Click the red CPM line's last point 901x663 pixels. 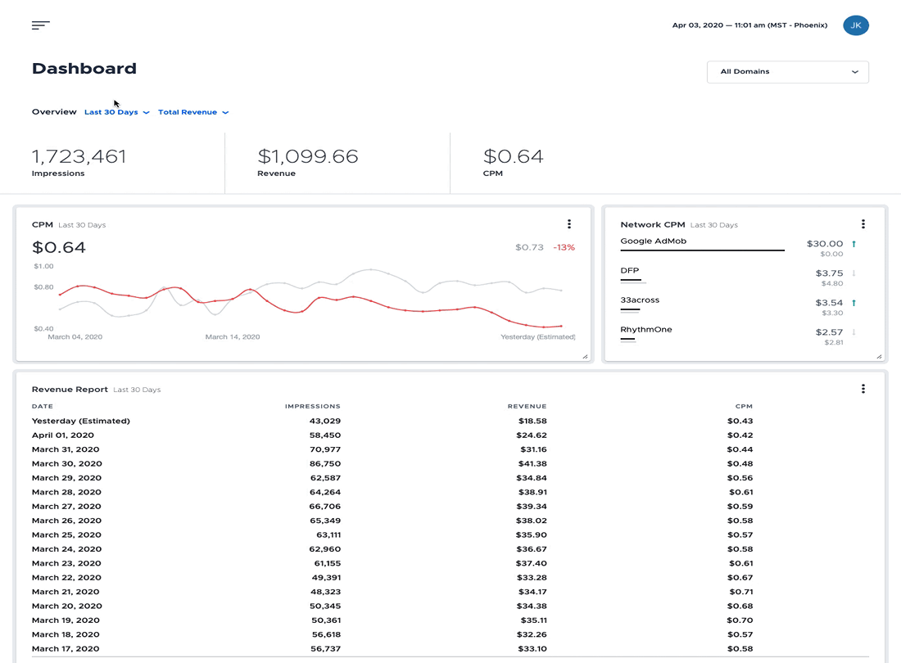561,326
